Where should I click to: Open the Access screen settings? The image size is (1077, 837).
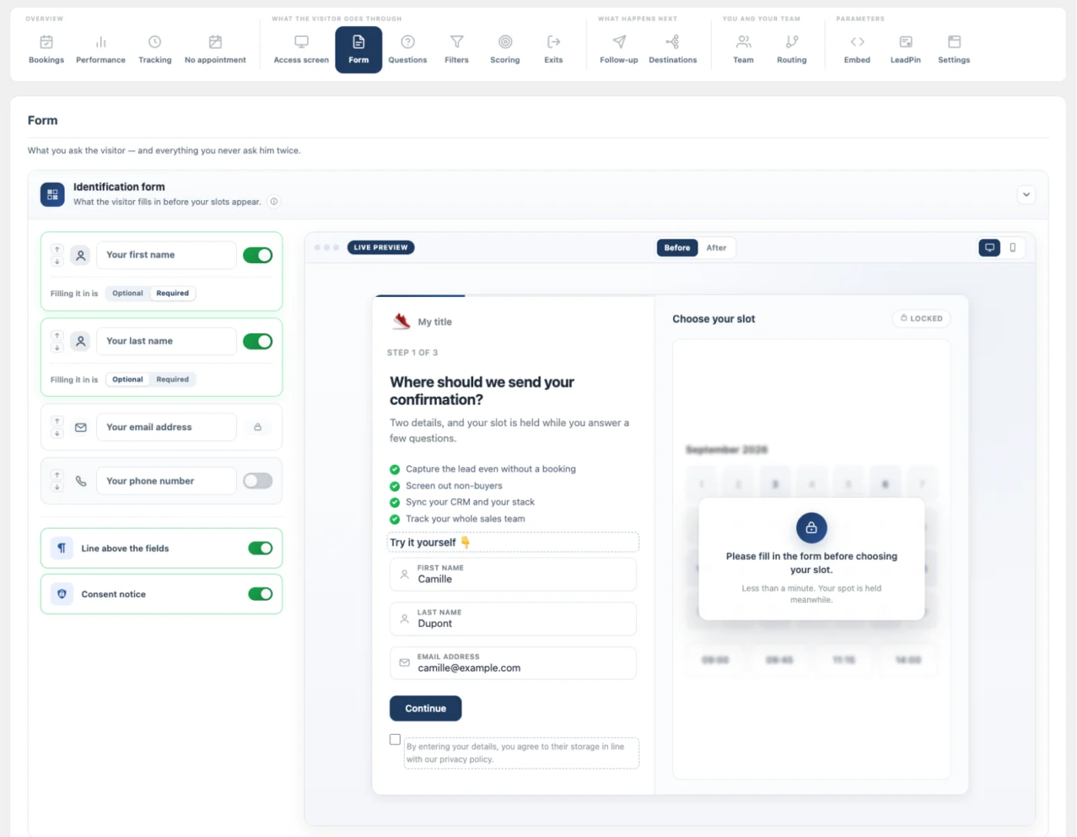[302, 49]
